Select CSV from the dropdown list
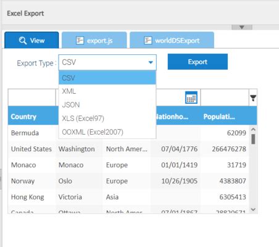The height and width of the screenshot is (247, 279). [107, 78]
